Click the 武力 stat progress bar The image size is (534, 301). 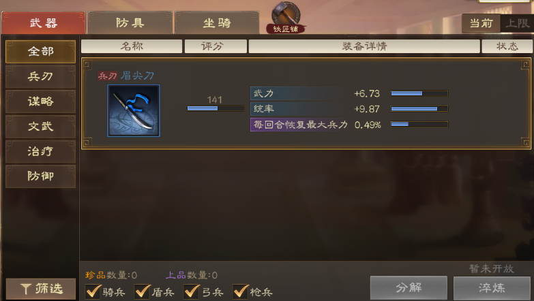[419, 93]
